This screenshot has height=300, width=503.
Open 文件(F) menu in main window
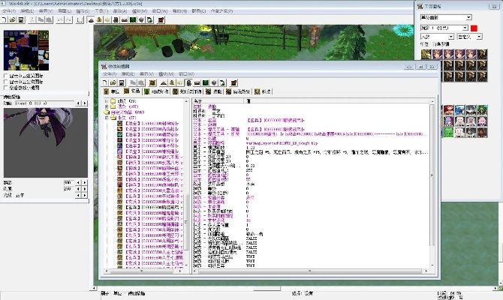coord(9,11)
